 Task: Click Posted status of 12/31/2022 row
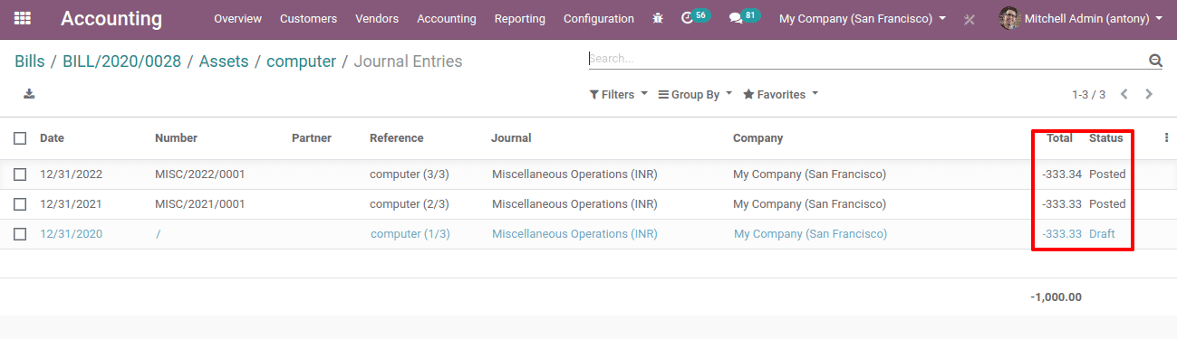(x=1107, y=174)
